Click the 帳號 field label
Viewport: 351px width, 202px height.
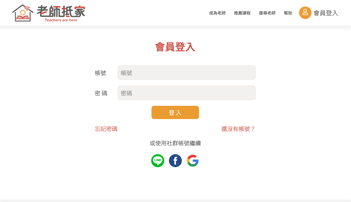tap(101, 73)
